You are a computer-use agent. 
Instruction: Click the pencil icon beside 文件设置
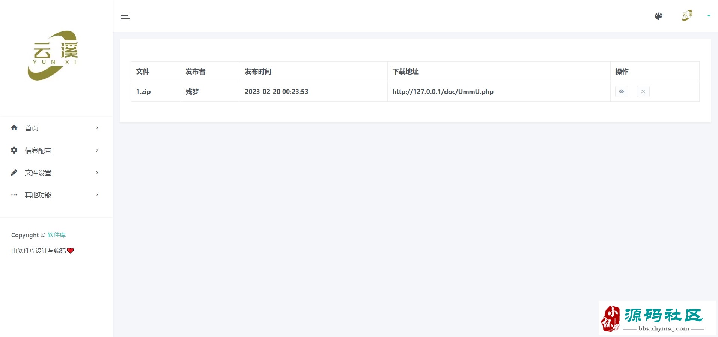click(14, 173)
